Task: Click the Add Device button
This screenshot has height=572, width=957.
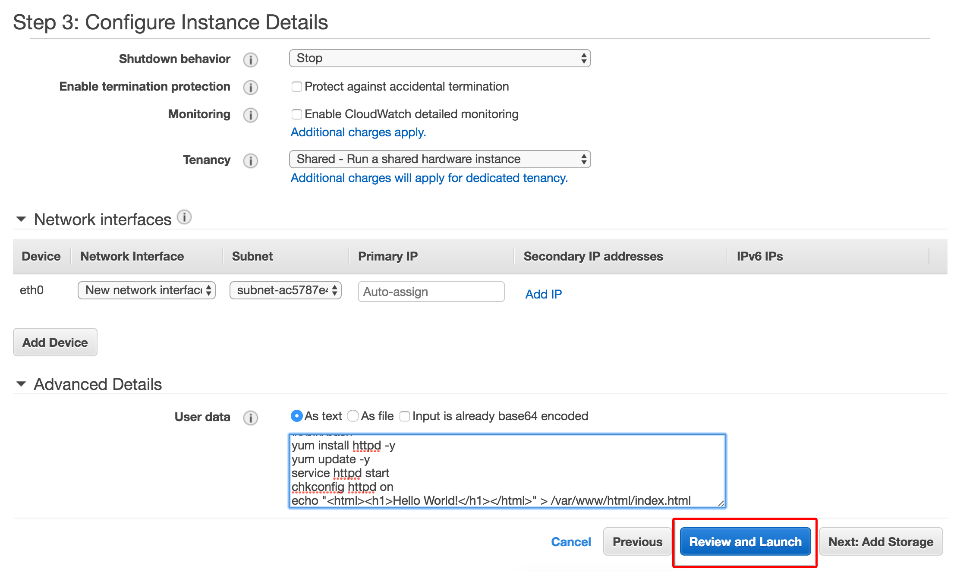Action: 55,342
